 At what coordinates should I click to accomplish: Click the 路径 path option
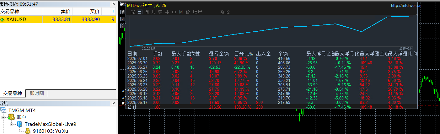click(225, 12)
